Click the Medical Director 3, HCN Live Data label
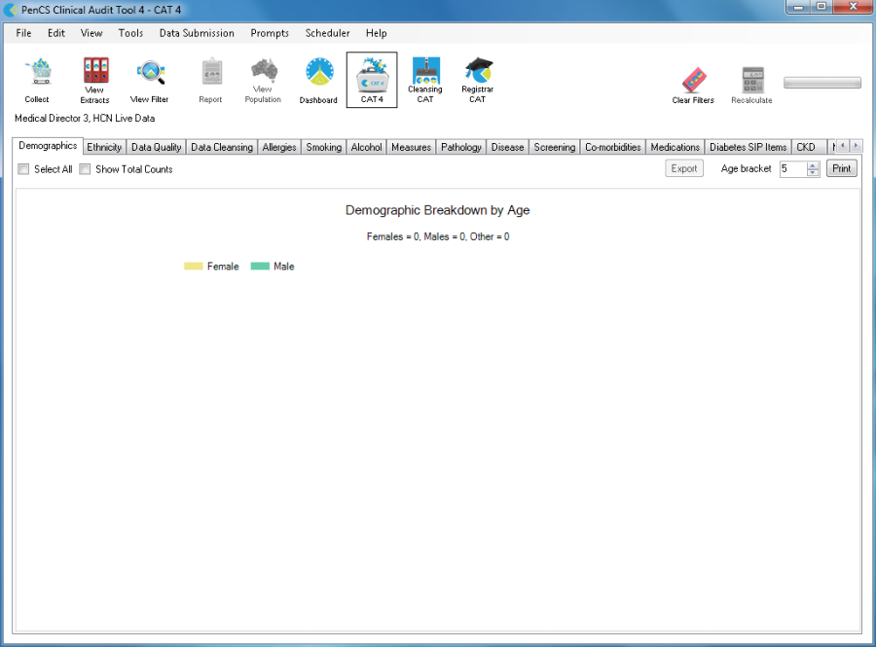The width and height of the screenshot is (876, 647). (85, 119)
